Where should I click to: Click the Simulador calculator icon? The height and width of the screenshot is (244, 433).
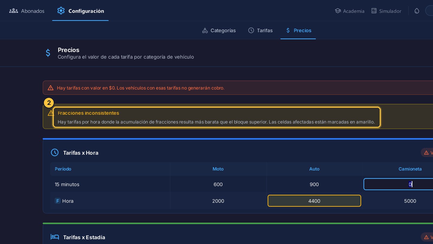coord(374,11)
